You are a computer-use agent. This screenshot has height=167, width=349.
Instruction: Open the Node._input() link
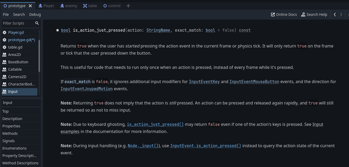click(143, 146)
